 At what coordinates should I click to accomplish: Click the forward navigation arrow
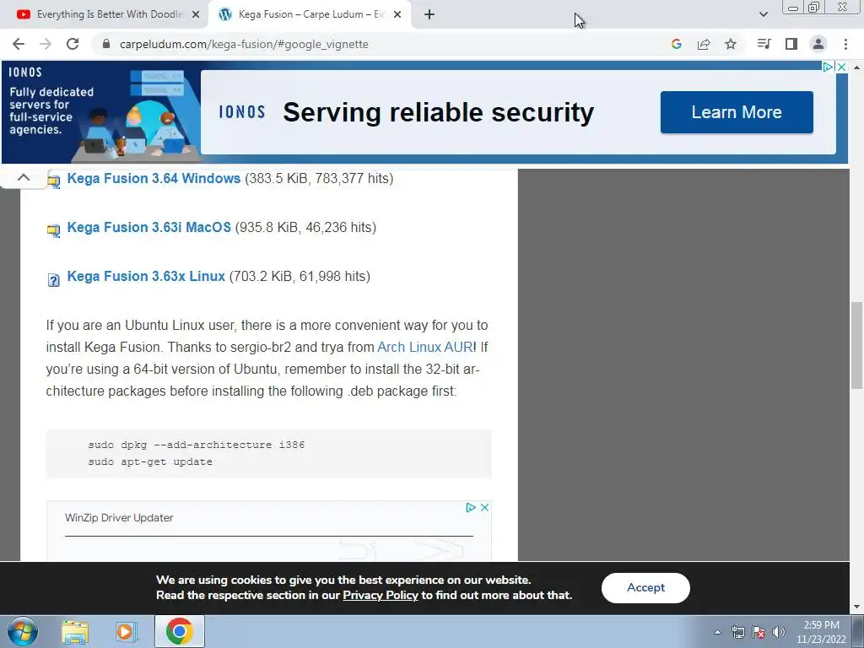46,44
